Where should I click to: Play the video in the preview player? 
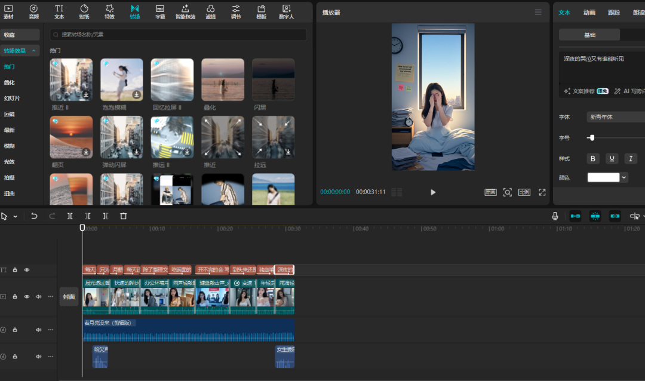click(433, 192)
